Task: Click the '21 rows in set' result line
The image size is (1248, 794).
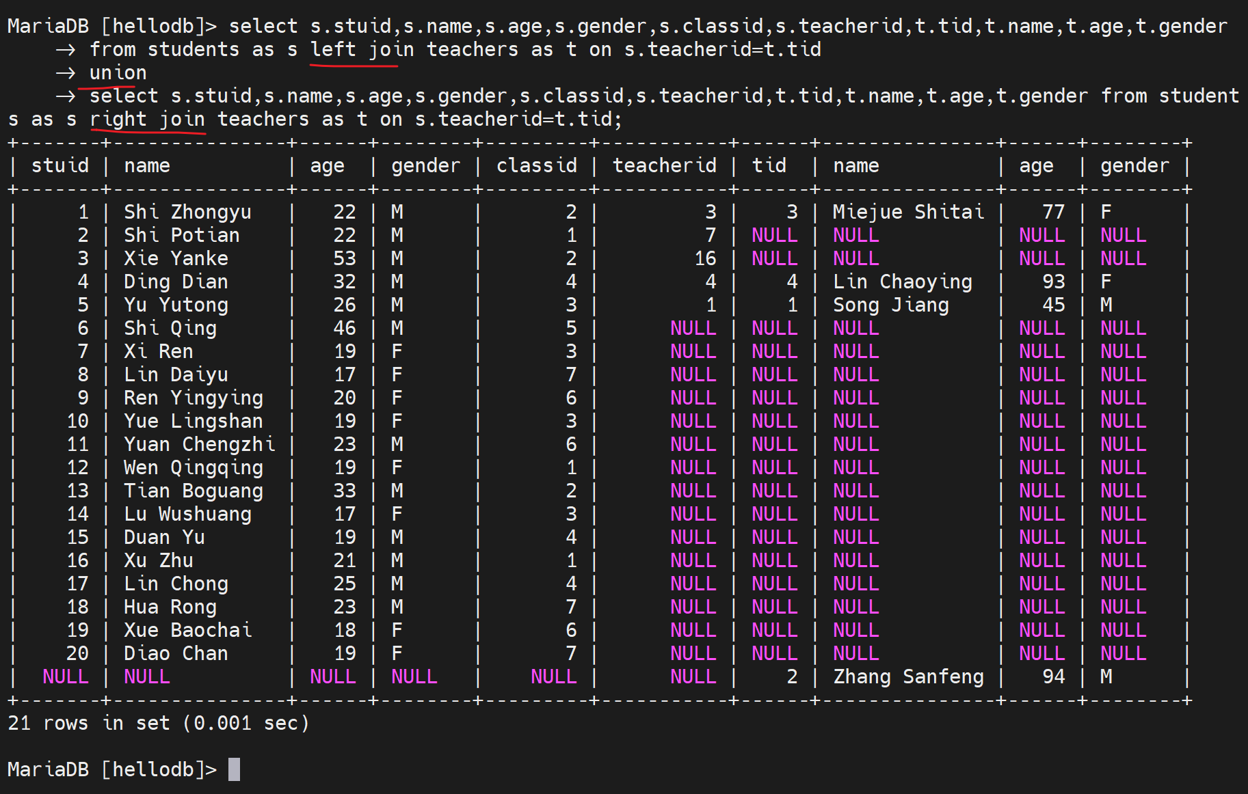Action: 158,724
